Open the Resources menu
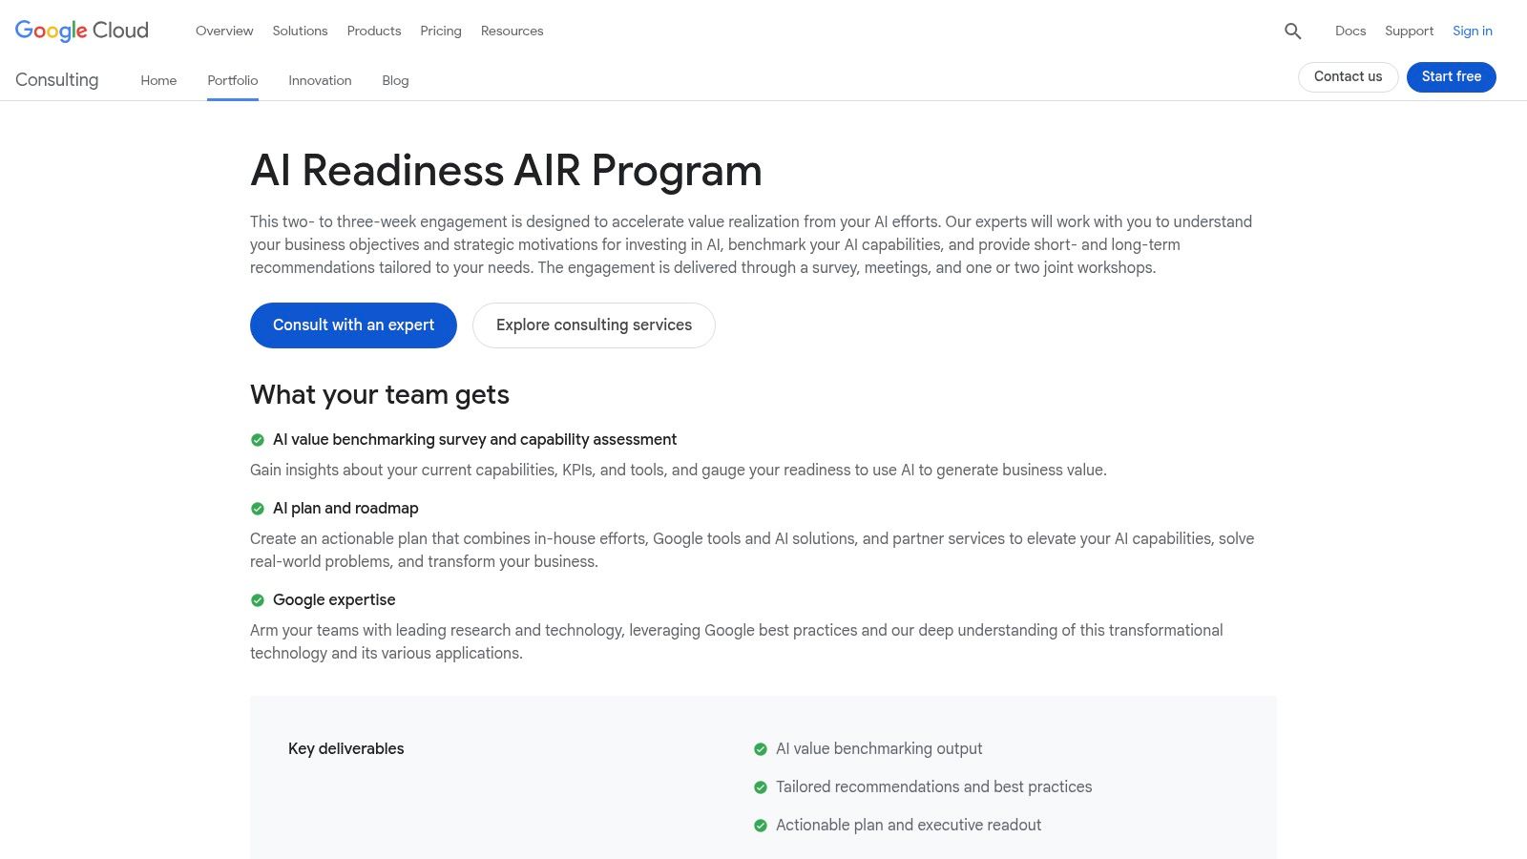Viewport: 1527px width, 859px height. click(512, 31)
